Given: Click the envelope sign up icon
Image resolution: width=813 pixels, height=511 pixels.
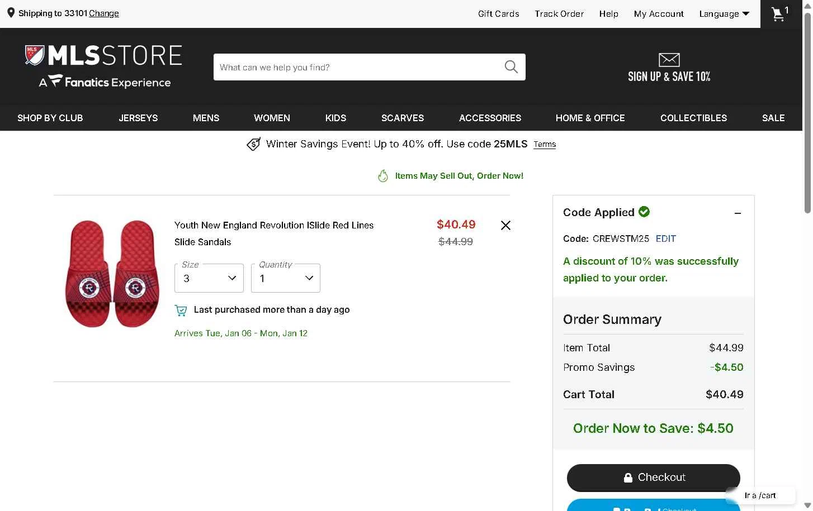Looking at the screenshot, I should 669,60.
